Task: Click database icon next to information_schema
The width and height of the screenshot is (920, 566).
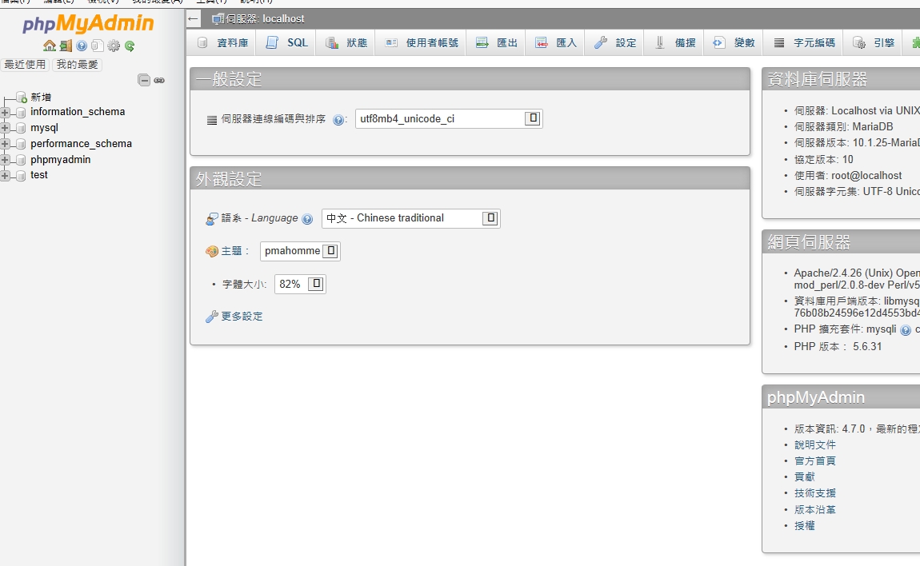Action: click(x=21, y=112)
